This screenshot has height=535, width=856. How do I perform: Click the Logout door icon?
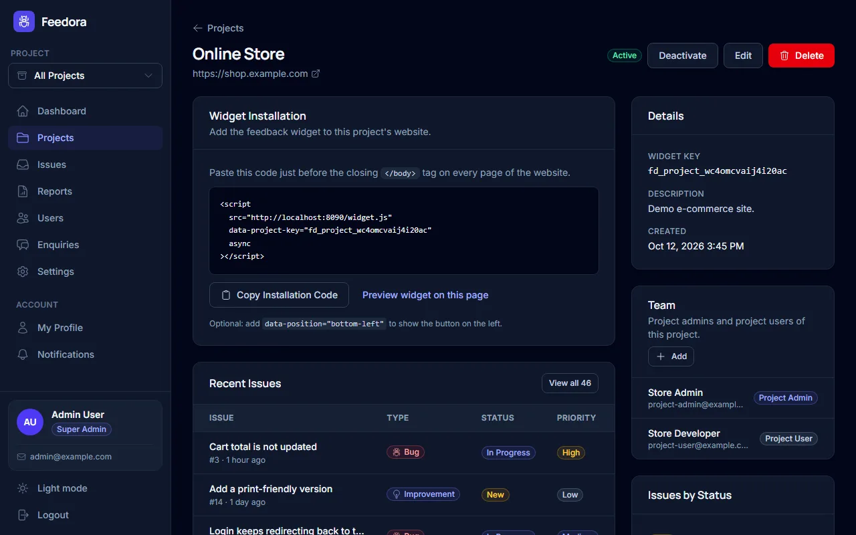coord(23,515)
